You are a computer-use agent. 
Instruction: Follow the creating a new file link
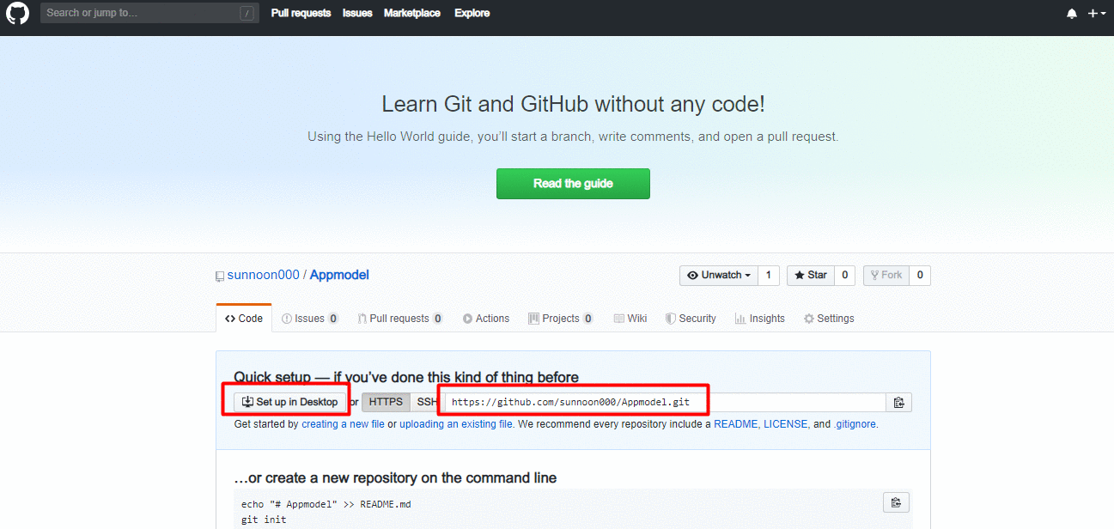click(x=343, y=424)
